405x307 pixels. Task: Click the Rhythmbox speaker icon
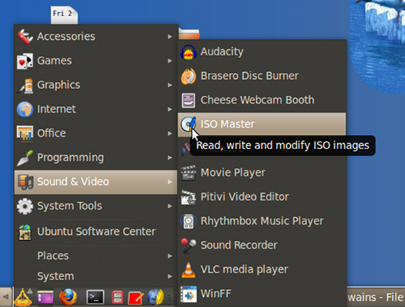point(188,221)
